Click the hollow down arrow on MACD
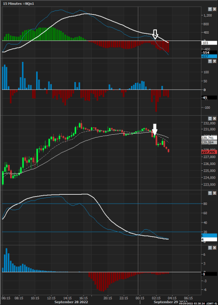Viewport: 218px width, 305px height. pos(155,35)
